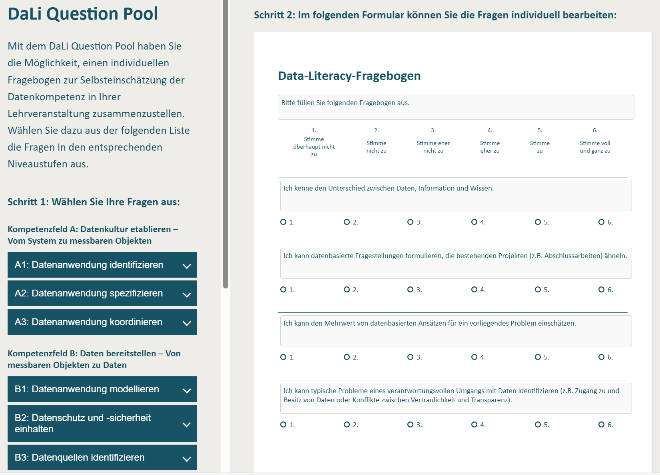Click 'Stimme überhaupt nicht zu' scale label
The height and width of the screenshot is (475, 660).
click(x=314, y=147)
